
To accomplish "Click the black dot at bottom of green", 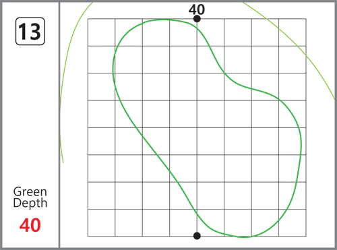I will tap(197, 236).
